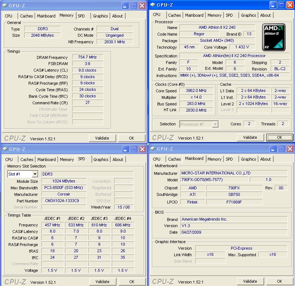Open About tab in bottom-left SPD window
The height and width of the screenshot is (286, 295).
click(x=118, y=160)
